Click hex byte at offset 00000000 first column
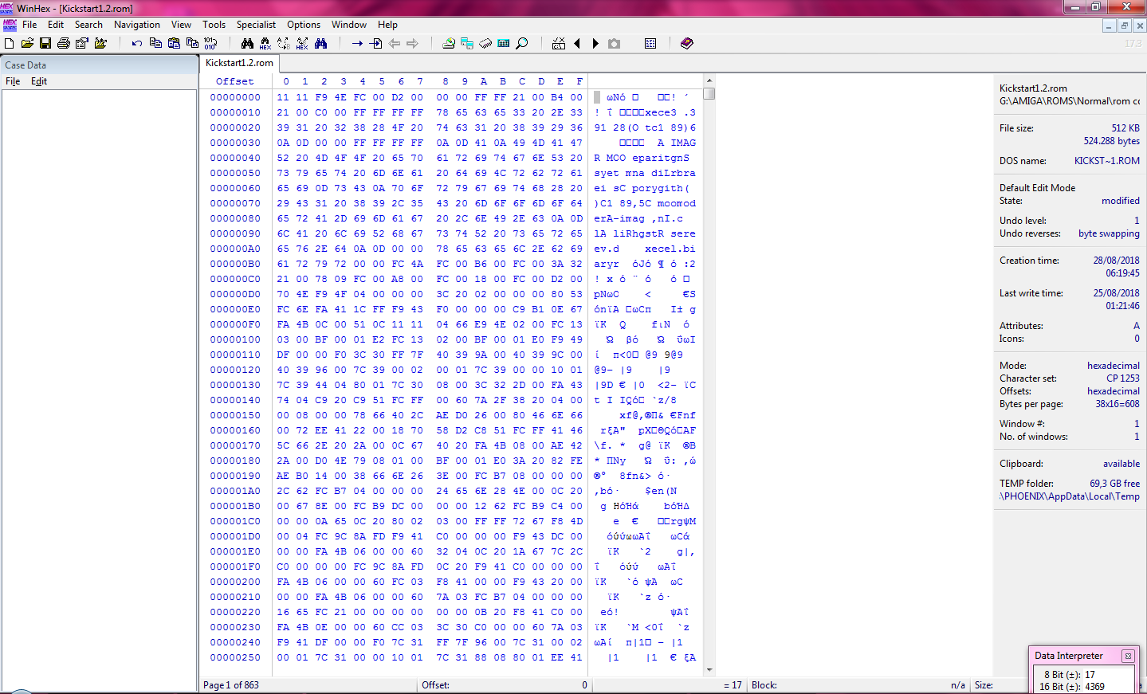This screenshot has height=694, width=1147. (283, 97)
